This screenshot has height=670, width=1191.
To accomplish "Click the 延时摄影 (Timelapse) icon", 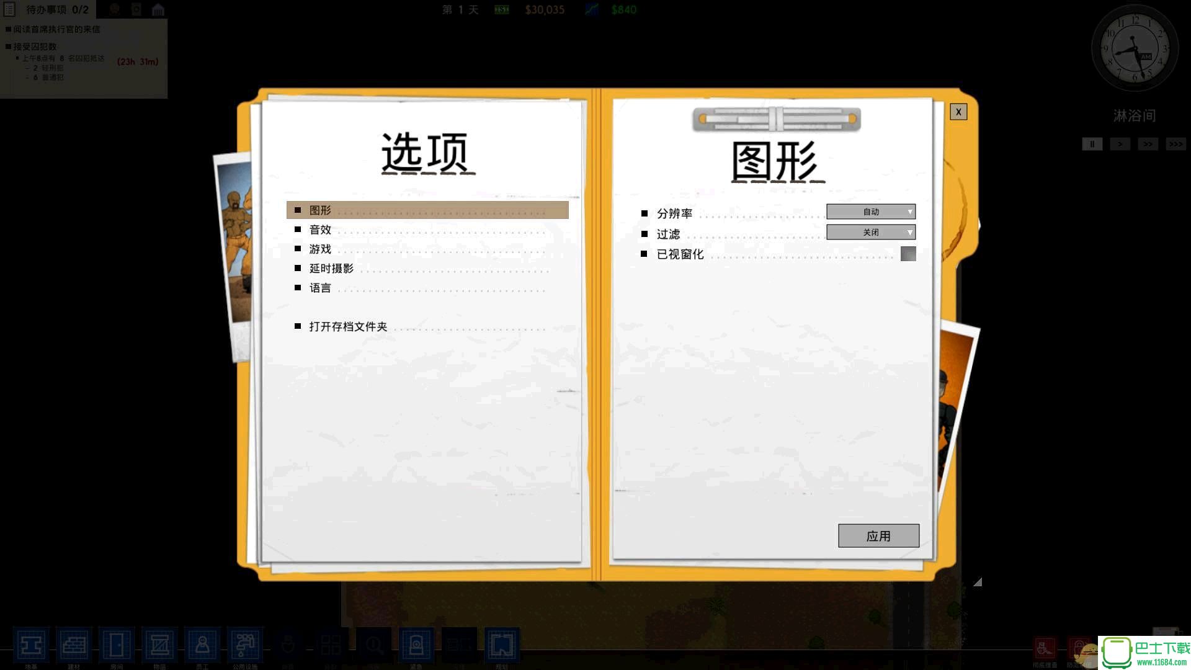I will tap(331, 269).
